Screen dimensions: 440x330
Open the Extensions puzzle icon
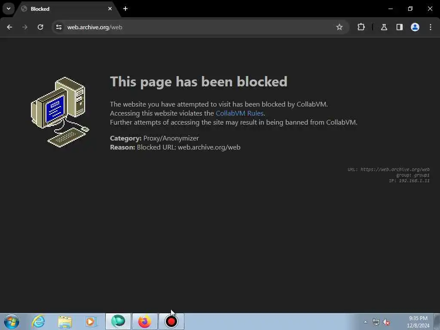pyautogui.click(x=361, y=27)
